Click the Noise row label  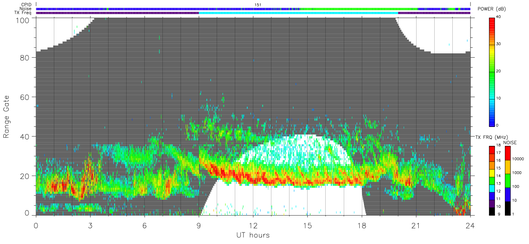coord(26,9)
